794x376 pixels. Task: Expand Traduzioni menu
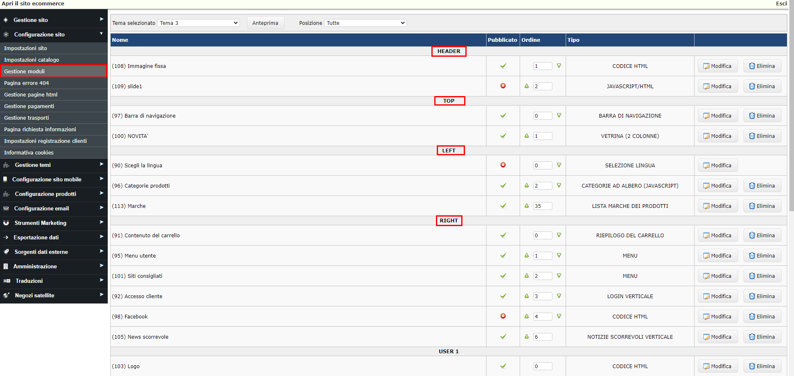coord(54,281)
